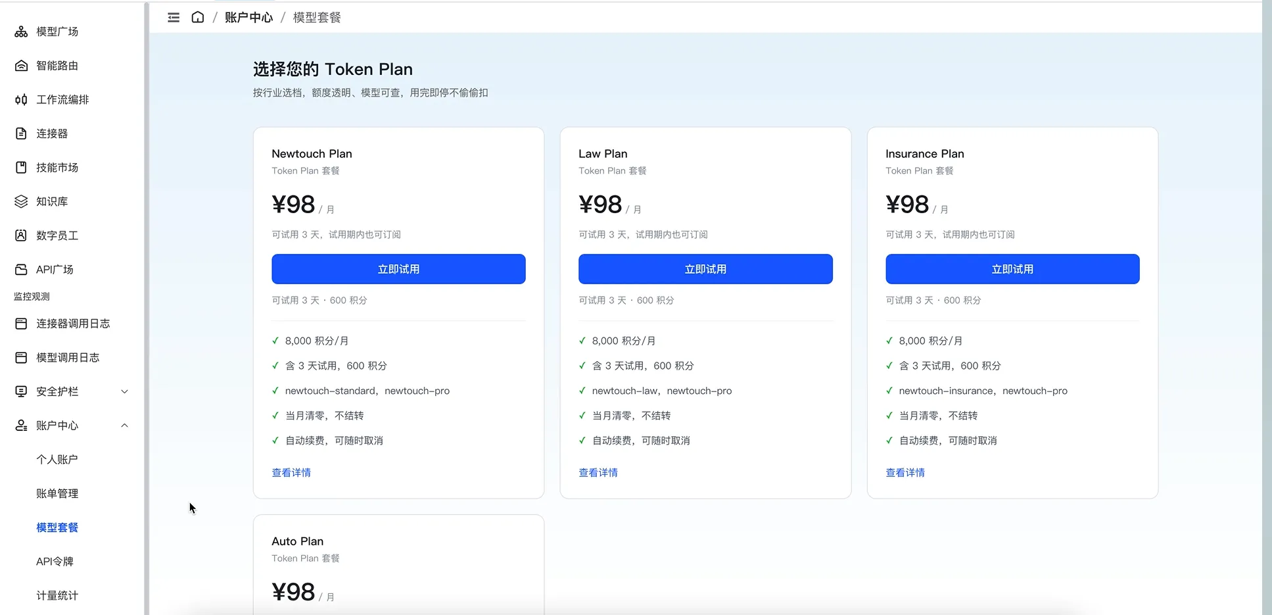Select 模型套餐 submenu item
The height and width of the screenshot is (615, 1272).
pyautogui.click(x=57, y=528)
